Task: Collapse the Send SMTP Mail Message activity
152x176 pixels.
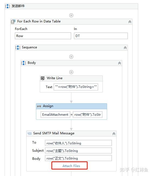Action: (x=114, y=134)
